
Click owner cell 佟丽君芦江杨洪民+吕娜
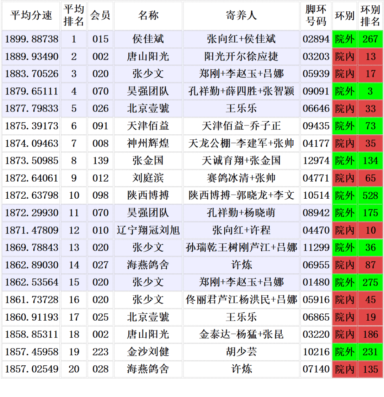pos(241,300)
